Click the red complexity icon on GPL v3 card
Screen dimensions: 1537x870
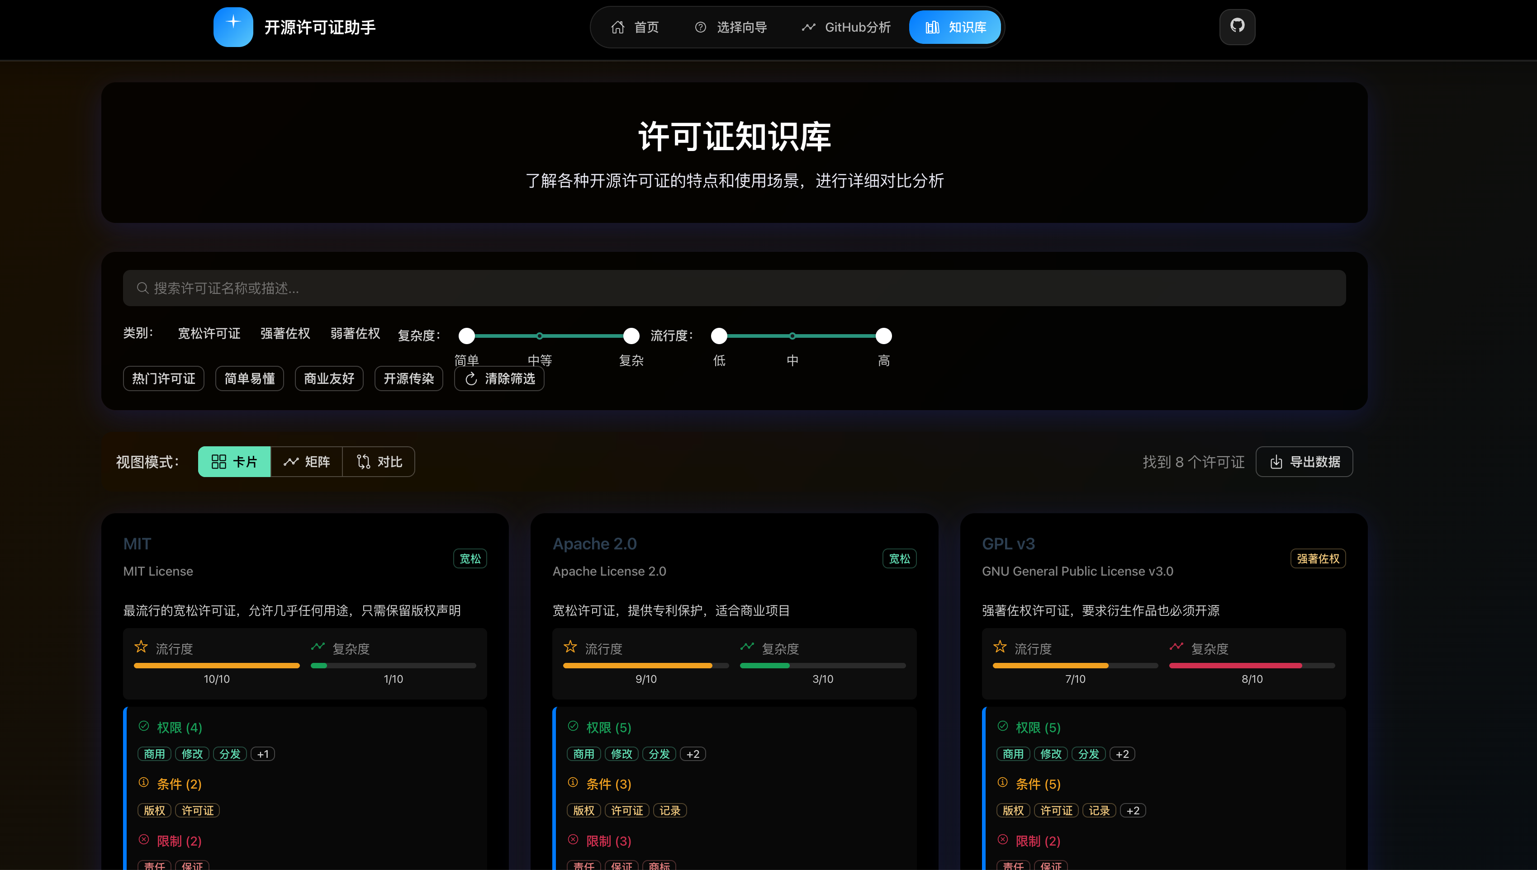coord(1176,647)
